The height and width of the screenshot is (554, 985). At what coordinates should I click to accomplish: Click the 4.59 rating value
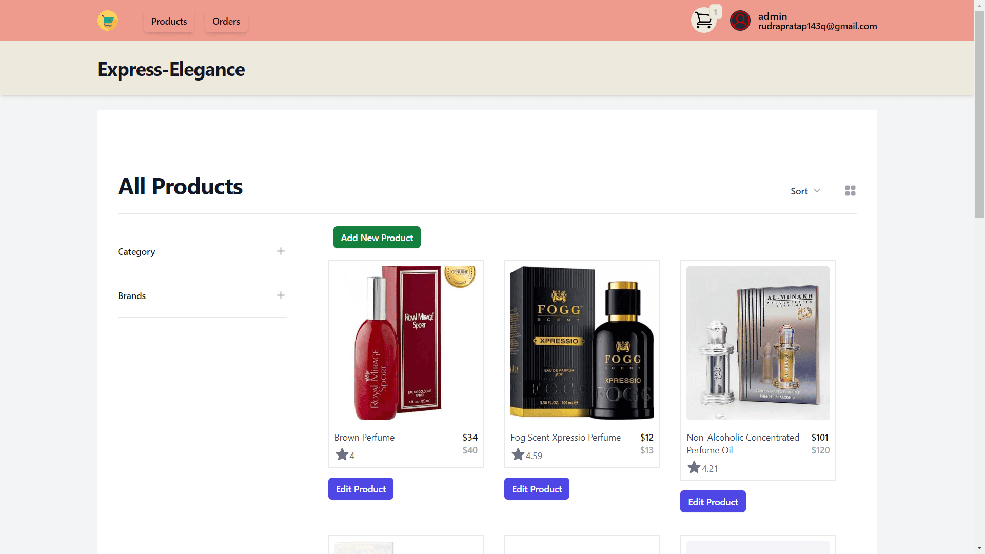coord(534,456)
